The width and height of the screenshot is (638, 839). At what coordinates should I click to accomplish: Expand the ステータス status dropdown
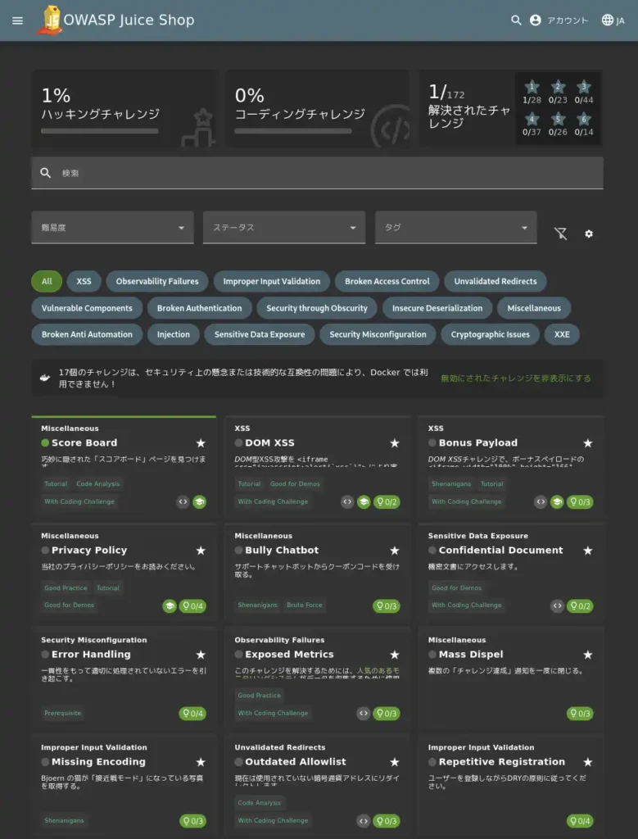tap(284, 228)
